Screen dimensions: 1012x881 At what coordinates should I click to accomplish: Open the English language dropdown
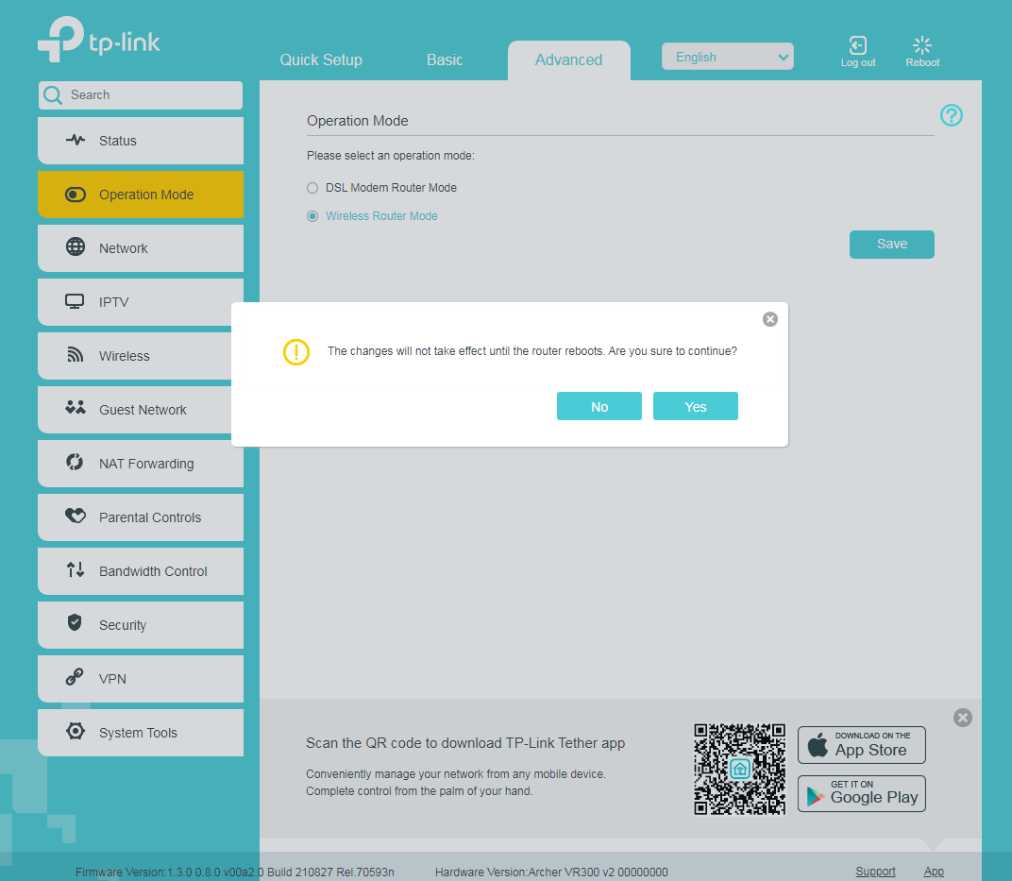(x=727, y=57)
